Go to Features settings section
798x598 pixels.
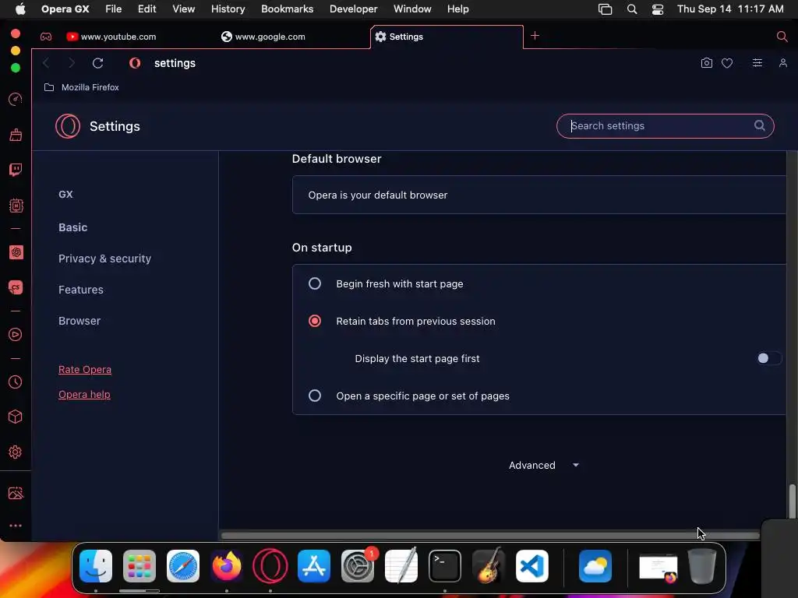(x=81, y=290)
